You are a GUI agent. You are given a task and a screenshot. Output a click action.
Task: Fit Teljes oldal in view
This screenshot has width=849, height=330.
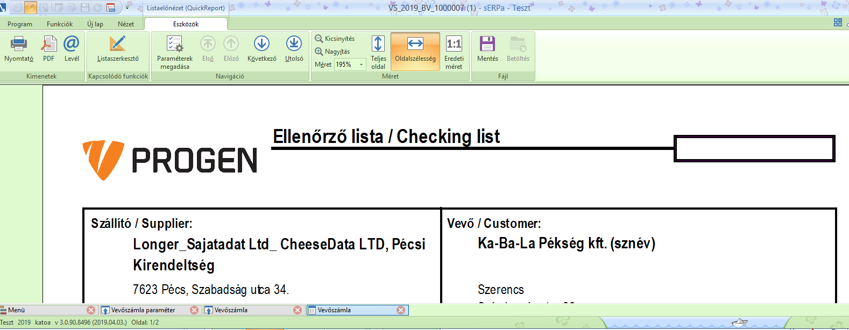[x=378, y=53]
